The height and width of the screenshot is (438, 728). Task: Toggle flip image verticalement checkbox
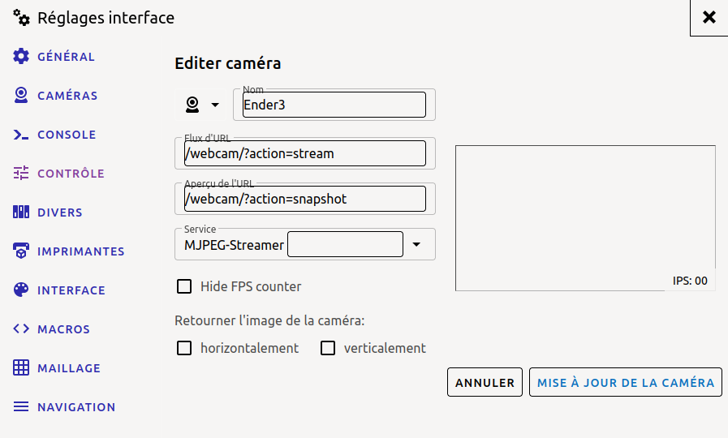point(328,348)
